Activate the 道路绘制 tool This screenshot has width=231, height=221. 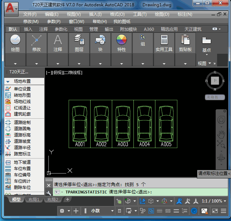(x=22, y=123)
